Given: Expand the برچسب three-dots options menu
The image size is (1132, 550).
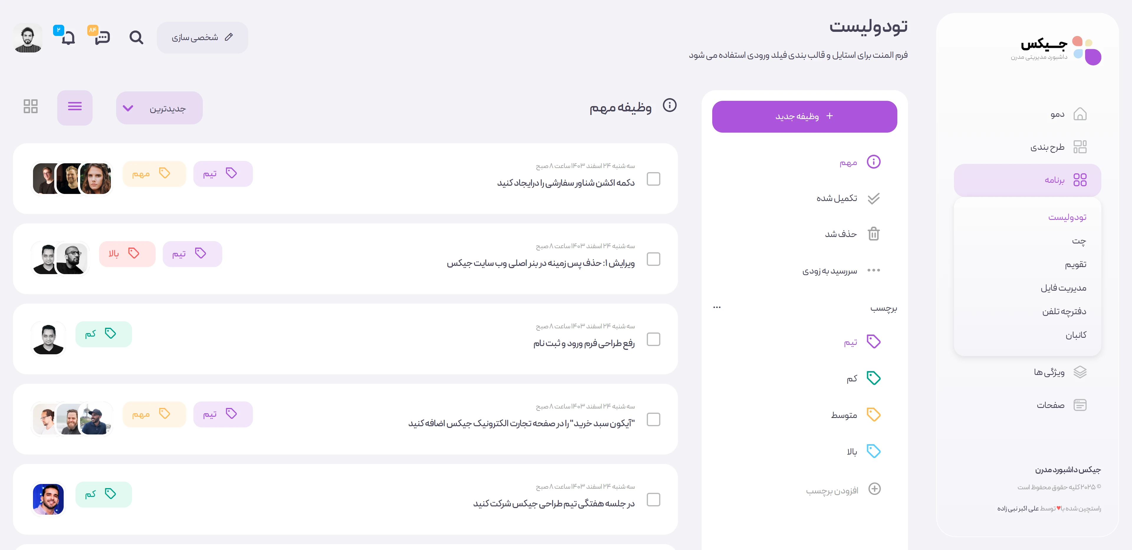Looking at the screenshot, I should [x=717, y=307].
